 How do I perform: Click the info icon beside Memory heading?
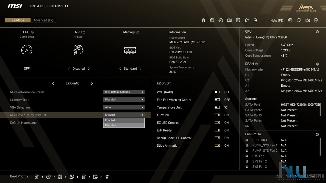coord(138,32)
